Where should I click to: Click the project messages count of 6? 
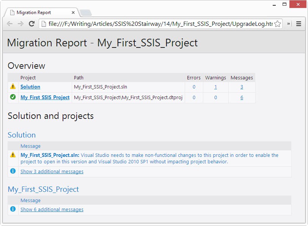pyautogui.click(x=242, y=98)
